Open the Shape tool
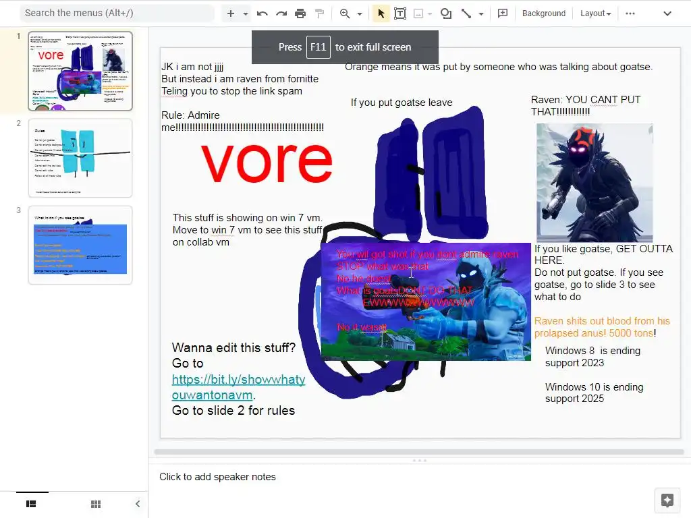The height and width of the screenshot is (518, 691). coord(446,13)
